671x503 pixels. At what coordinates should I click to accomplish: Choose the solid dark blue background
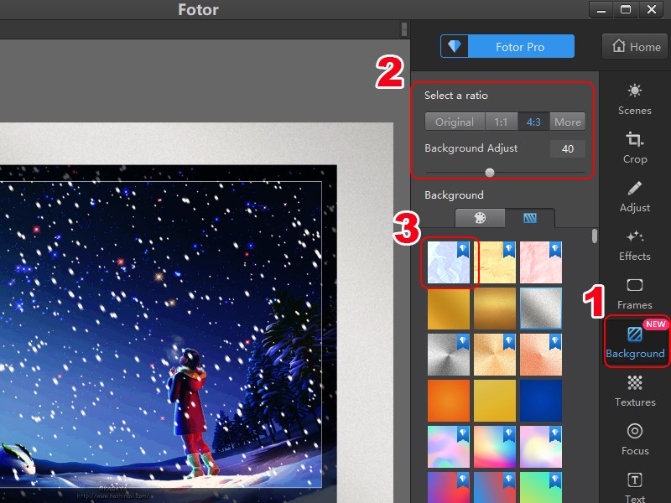pos(541,401)
